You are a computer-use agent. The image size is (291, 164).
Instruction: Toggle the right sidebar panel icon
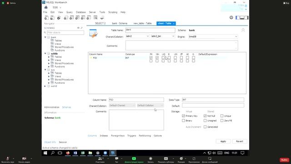[246, 18]
